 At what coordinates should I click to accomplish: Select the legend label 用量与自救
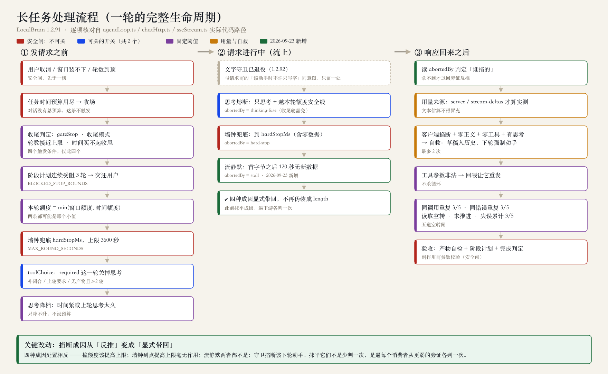click(x=234, y=41)
